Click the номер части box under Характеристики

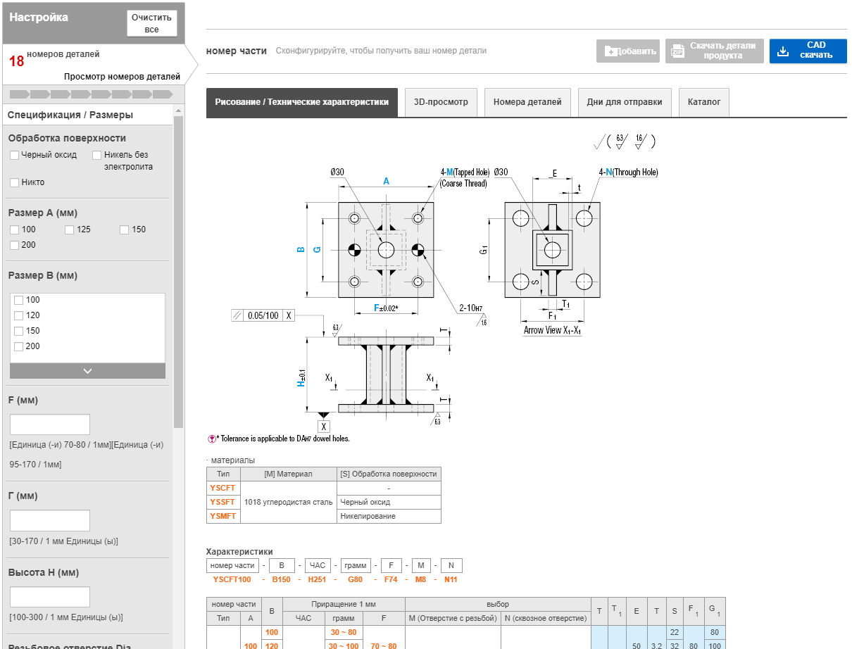click(232, 565)
